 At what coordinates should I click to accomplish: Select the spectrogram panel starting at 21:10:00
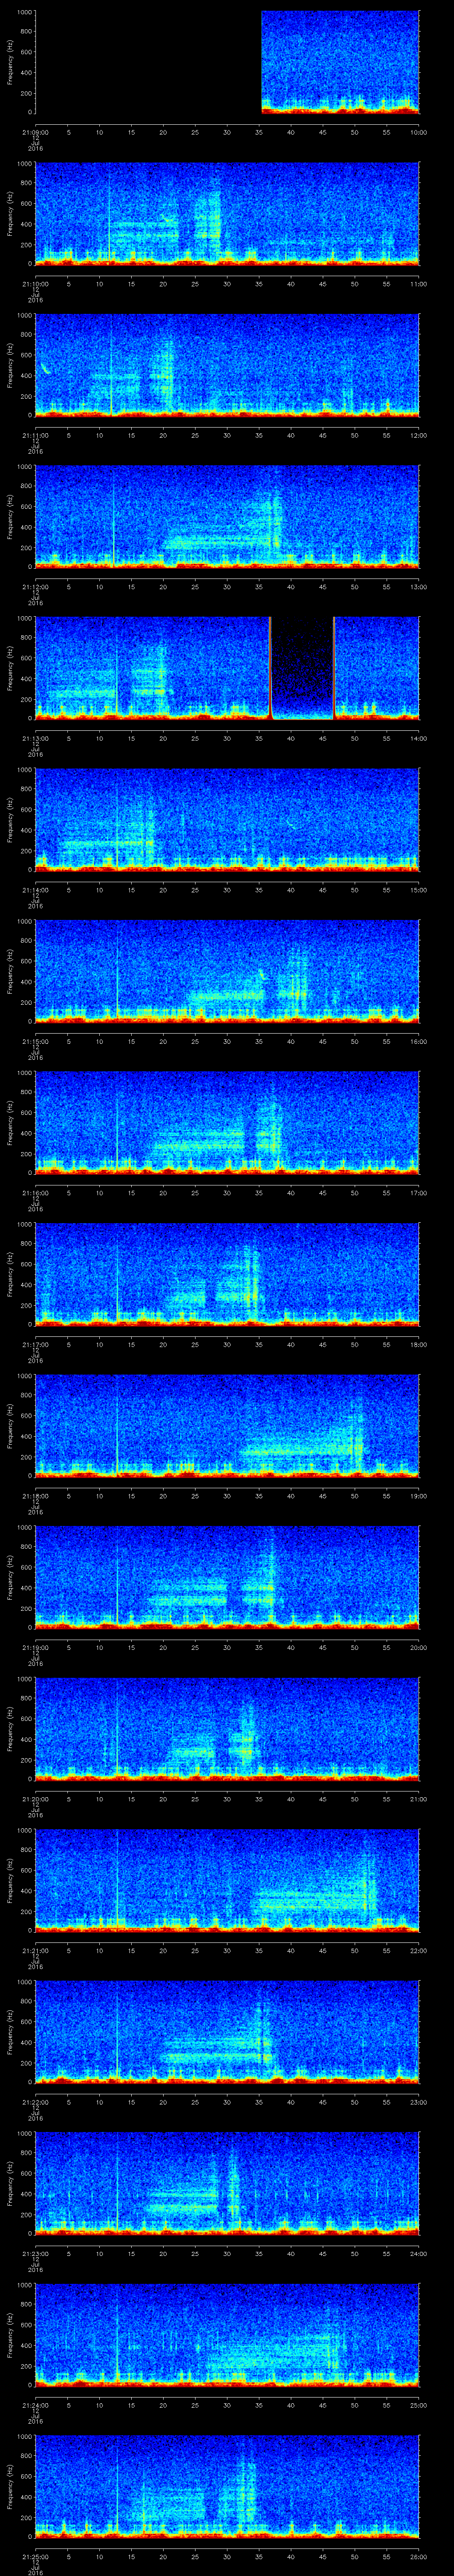227,213
